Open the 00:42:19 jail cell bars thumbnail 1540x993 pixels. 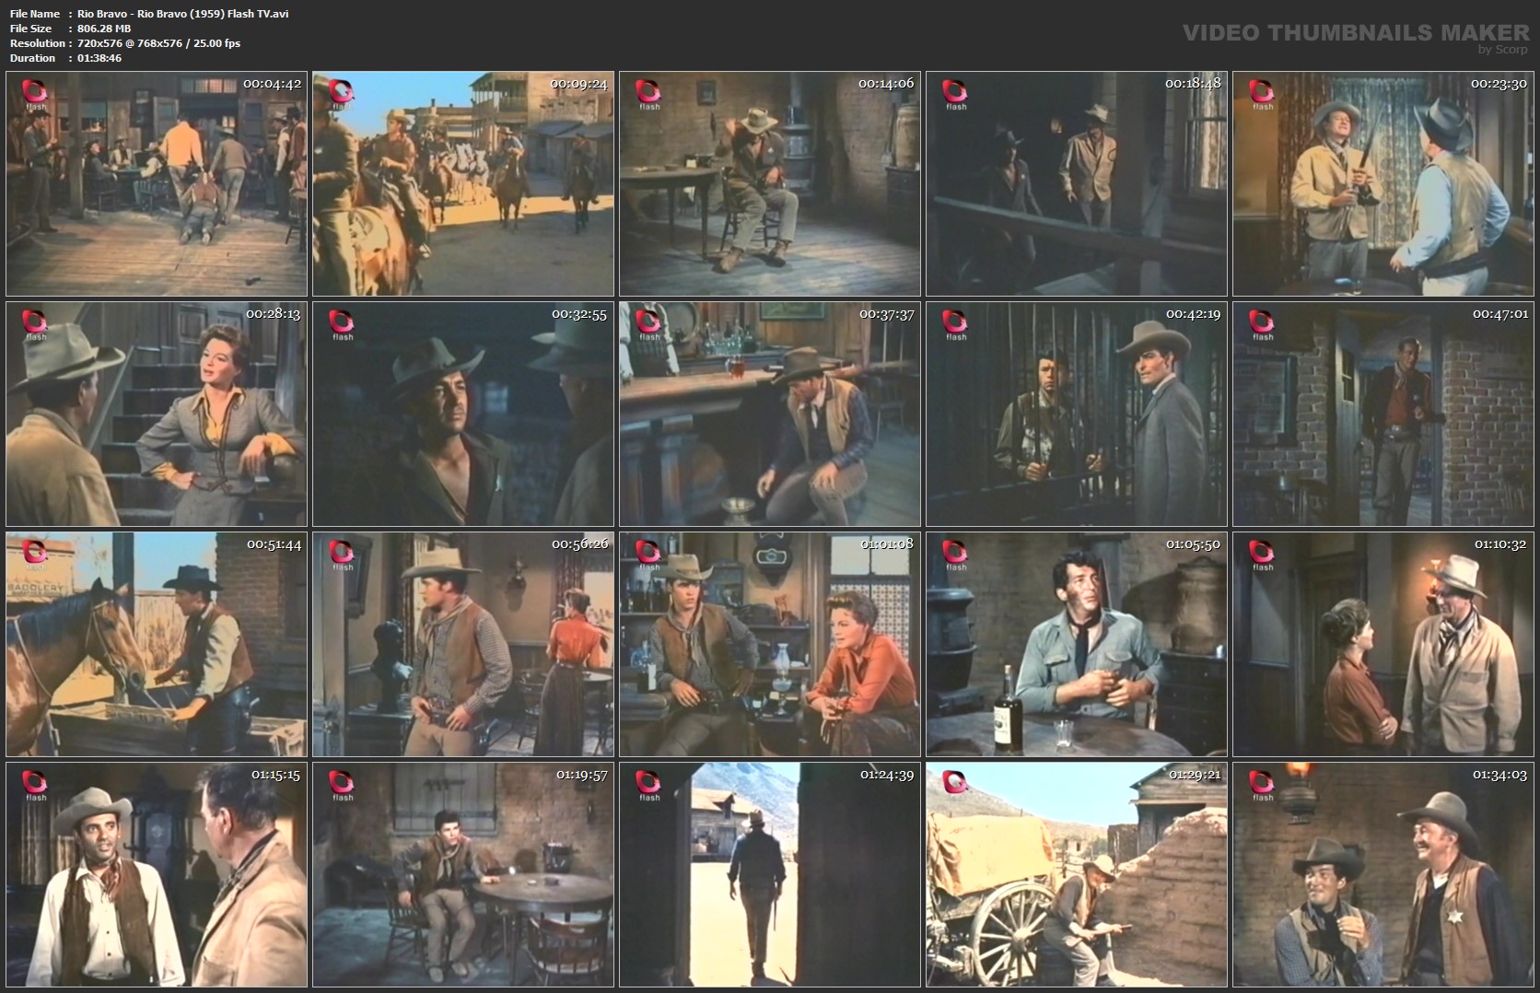click(1077, 415)
